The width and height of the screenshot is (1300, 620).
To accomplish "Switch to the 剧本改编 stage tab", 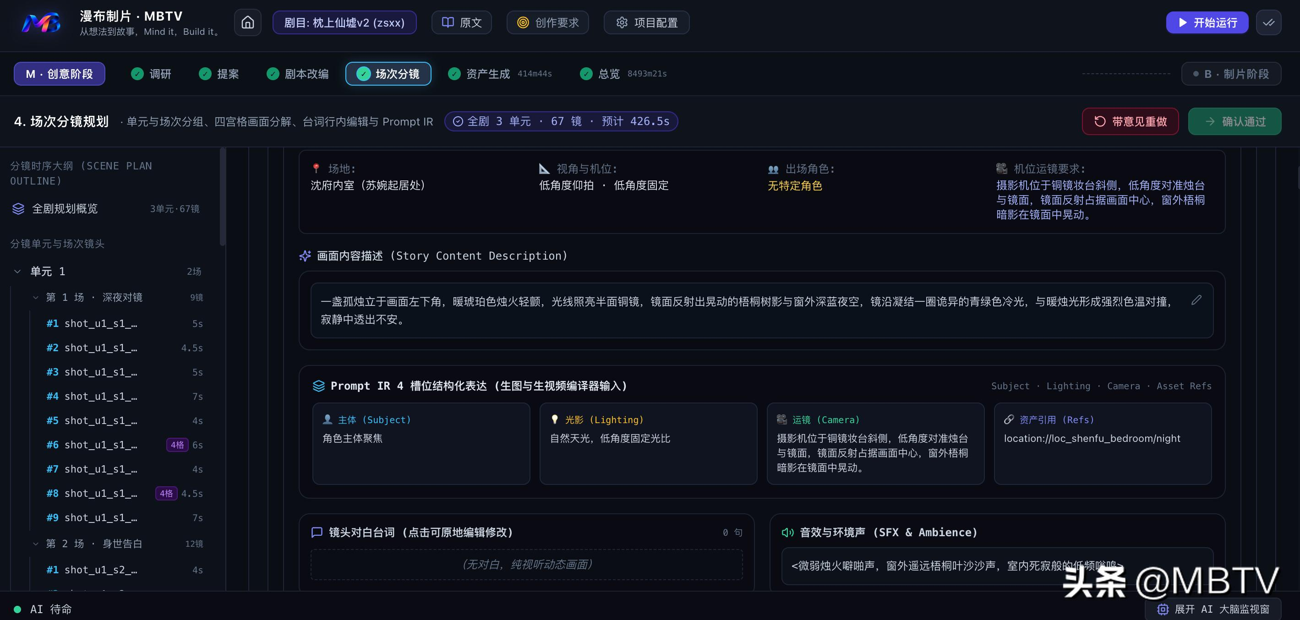I will [x=298, y=74].
